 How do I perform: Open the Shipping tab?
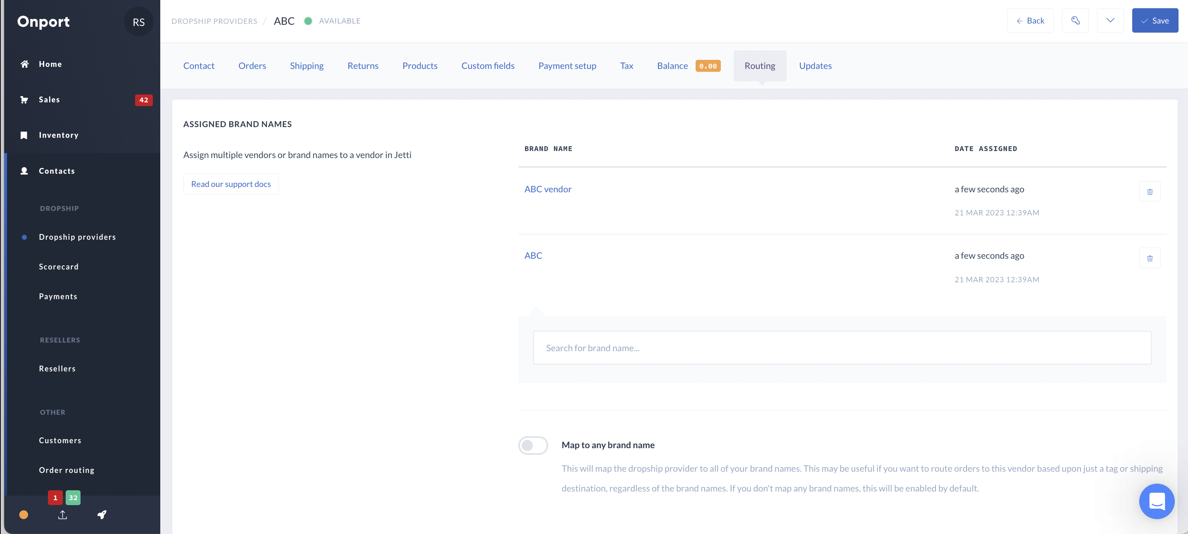(x=307, y=66)
